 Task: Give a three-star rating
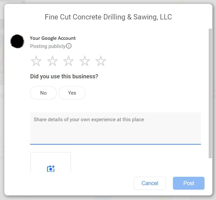click(68, 61)
